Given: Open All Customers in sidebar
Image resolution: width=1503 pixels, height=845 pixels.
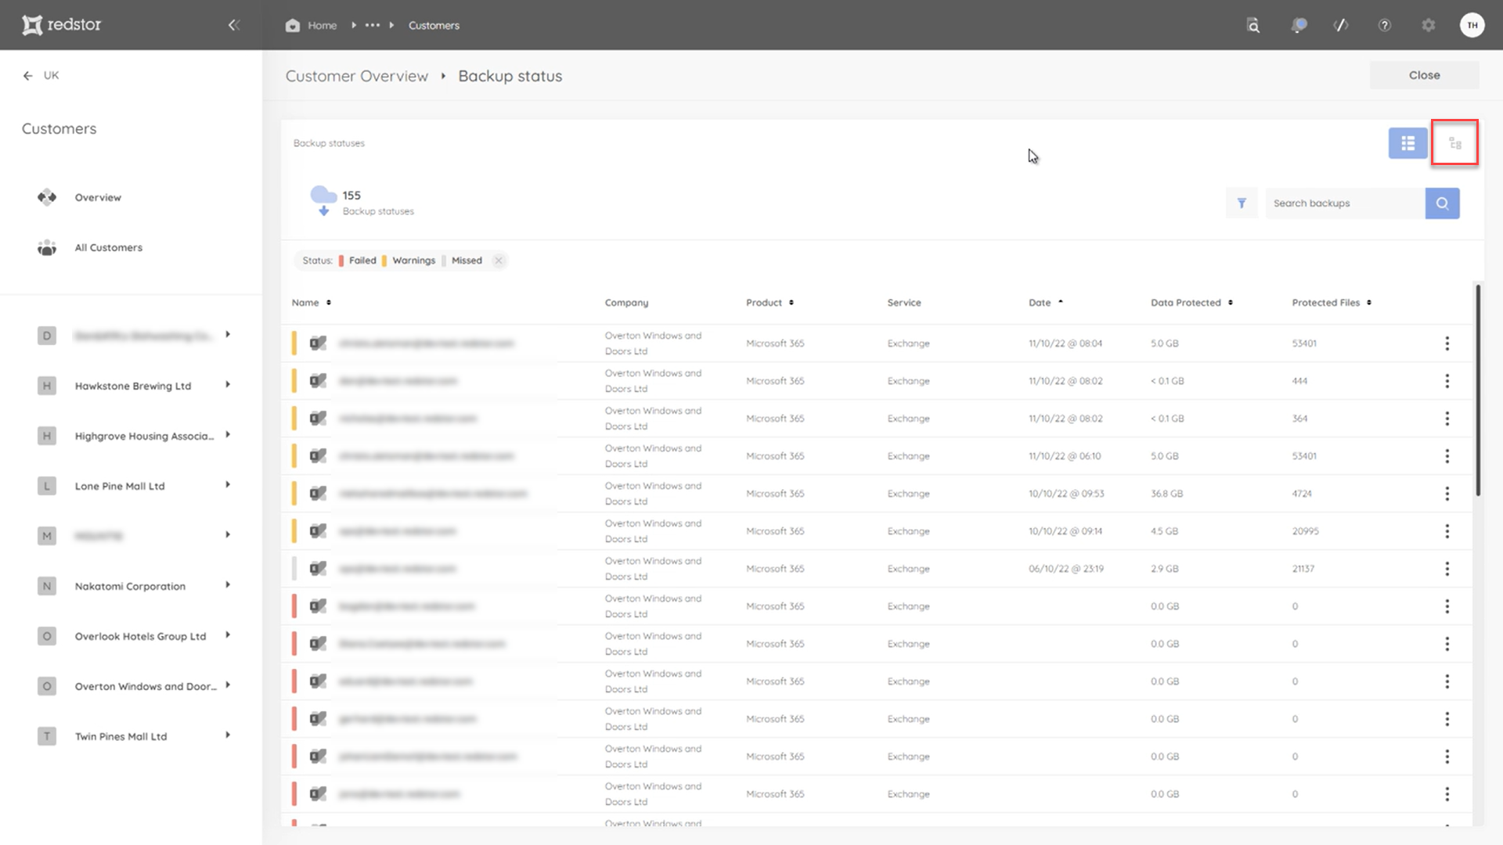Looking at the screenshot, I should point(109,247).
